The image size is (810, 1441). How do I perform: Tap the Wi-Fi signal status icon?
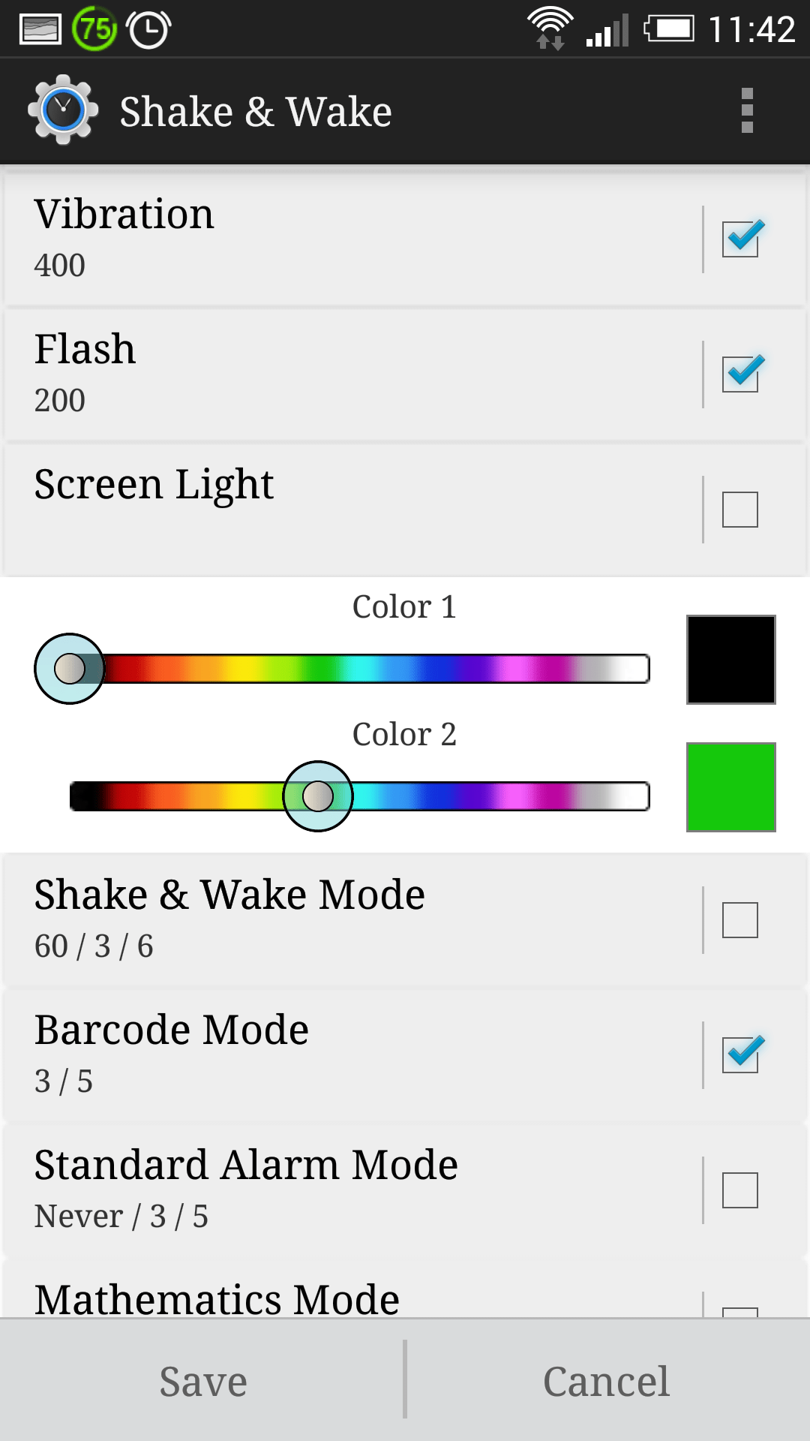550,29
